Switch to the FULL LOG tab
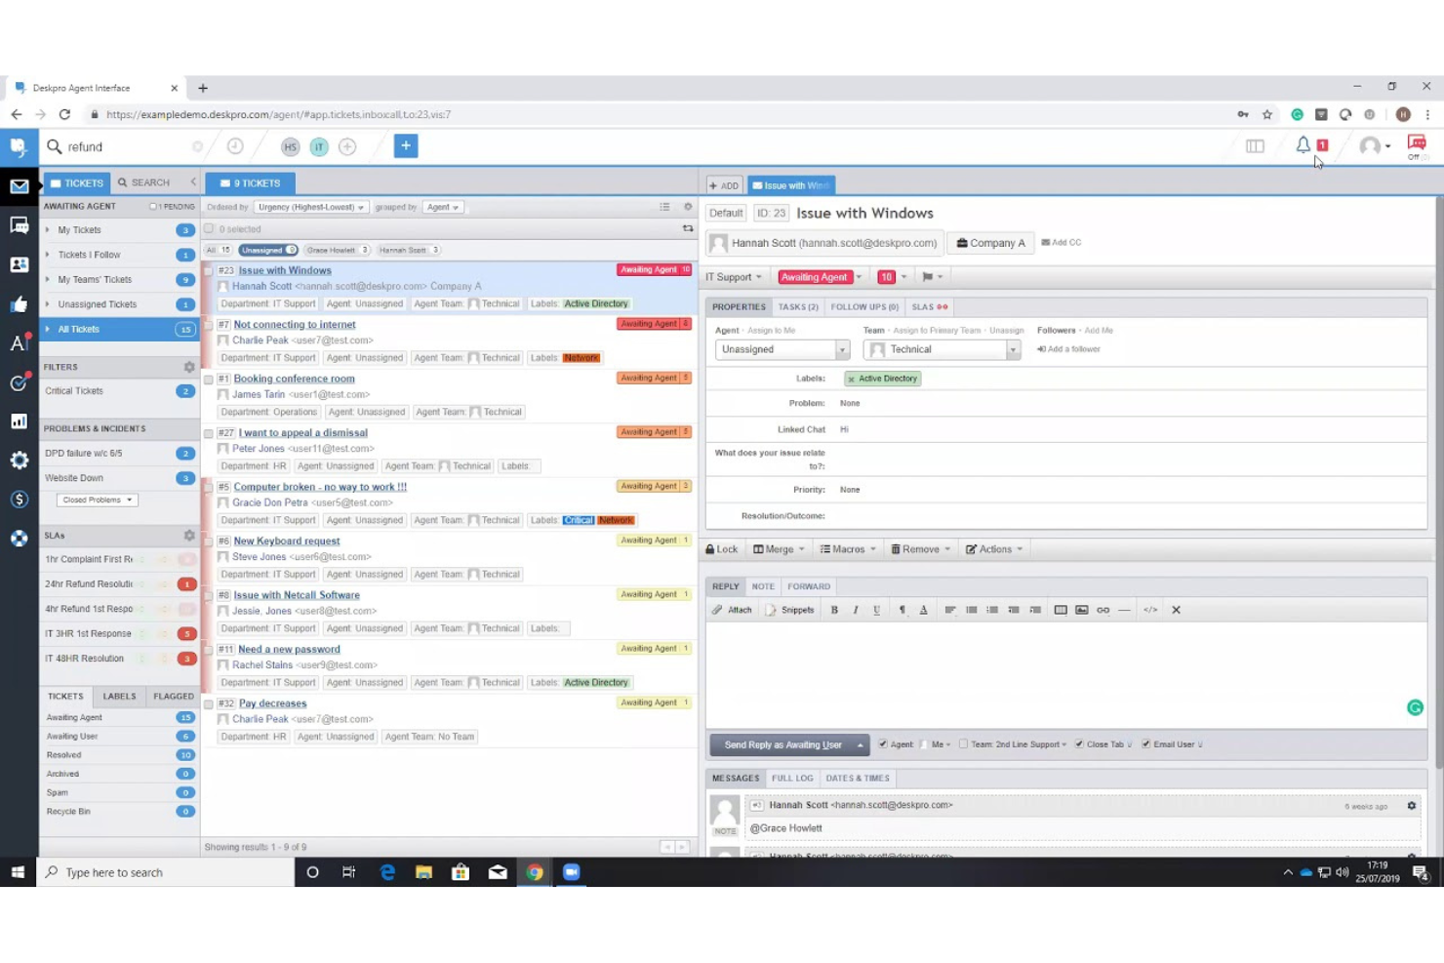This screenshot has height=963, width=1444. 791,778
